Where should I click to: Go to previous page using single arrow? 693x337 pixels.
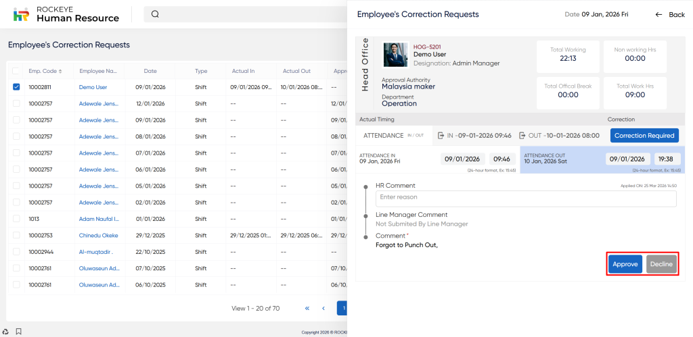point(323,308)
